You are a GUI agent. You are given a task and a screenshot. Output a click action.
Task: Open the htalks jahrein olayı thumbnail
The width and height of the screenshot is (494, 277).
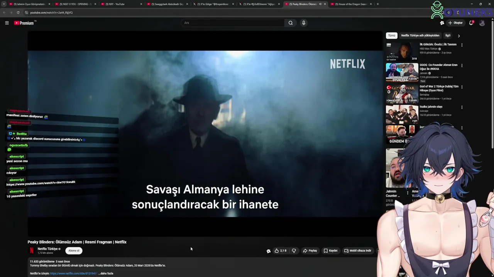[402, 114]
